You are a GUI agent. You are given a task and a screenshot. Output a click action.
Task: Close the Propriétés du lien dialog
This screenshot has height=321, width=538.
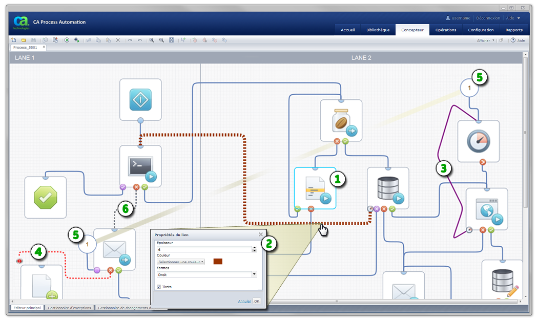pos(261,234)
